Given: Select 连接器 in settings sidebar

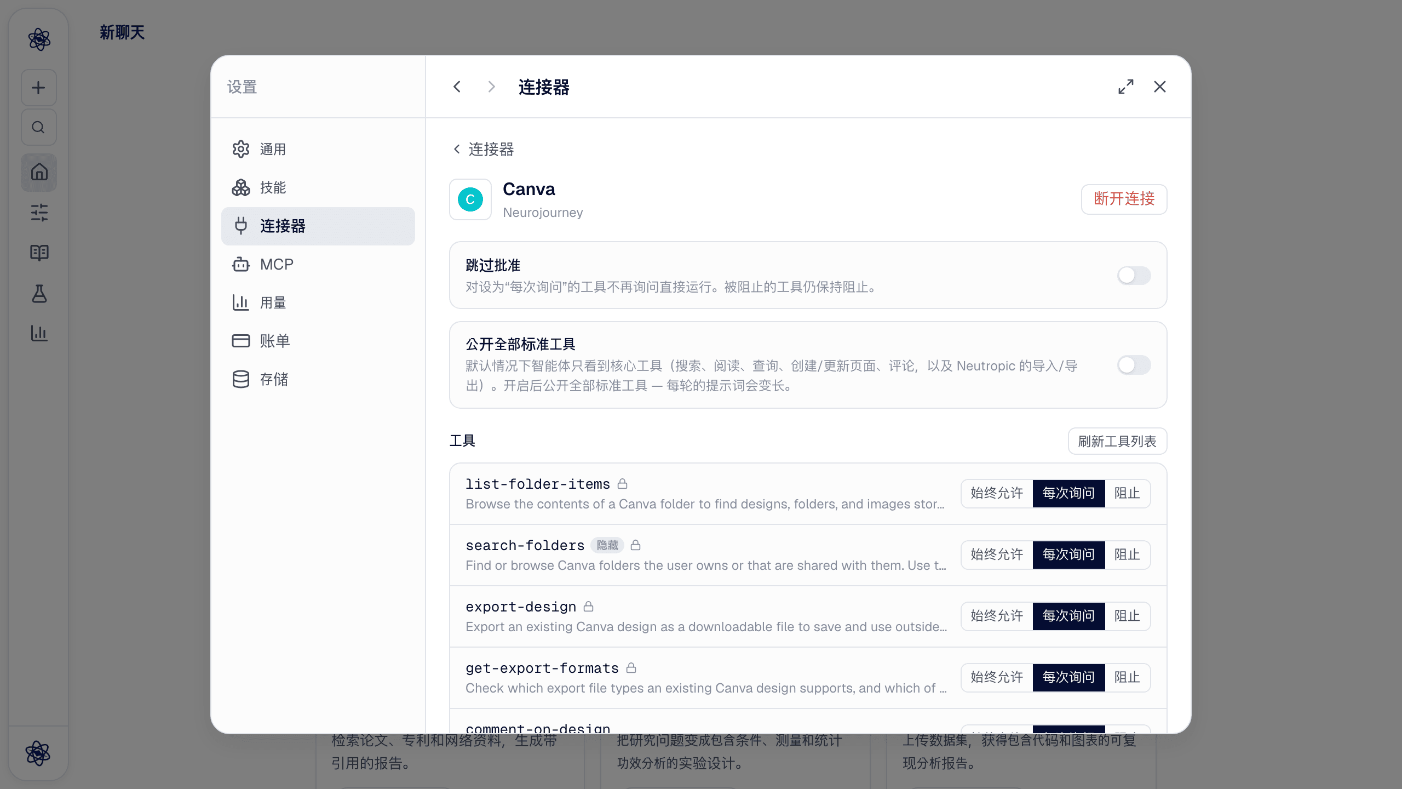Looking at the screenshot, I should (x=318, y=226).
